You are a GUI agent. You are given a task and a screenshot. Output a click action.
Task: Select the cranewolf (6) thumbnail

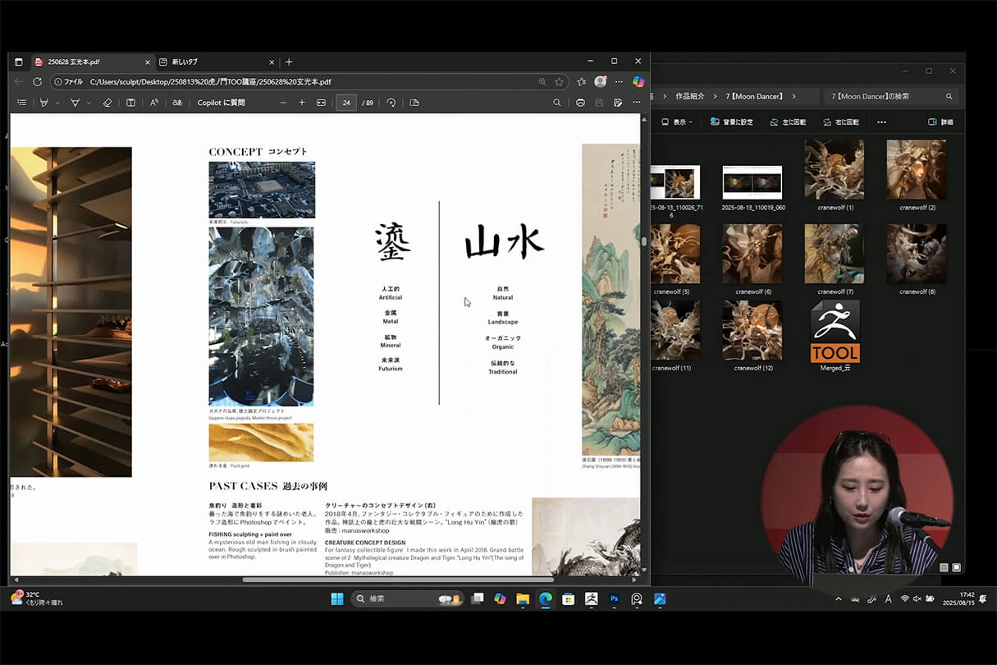coord(752,254)
